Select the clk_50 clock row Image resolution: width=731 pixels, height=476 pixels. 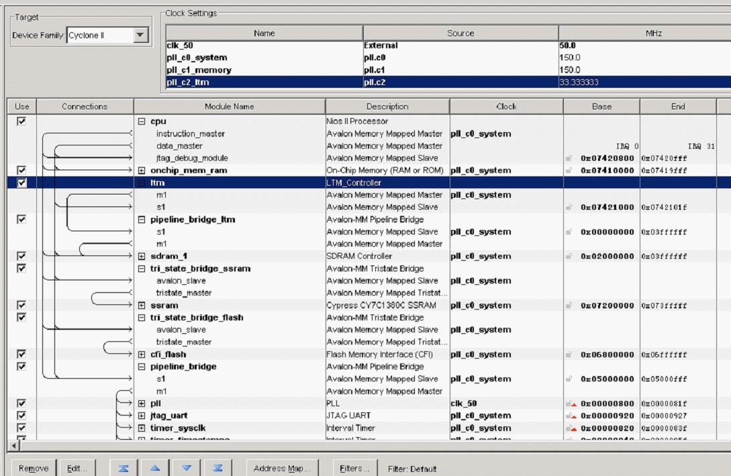click(x=448, y=46)
